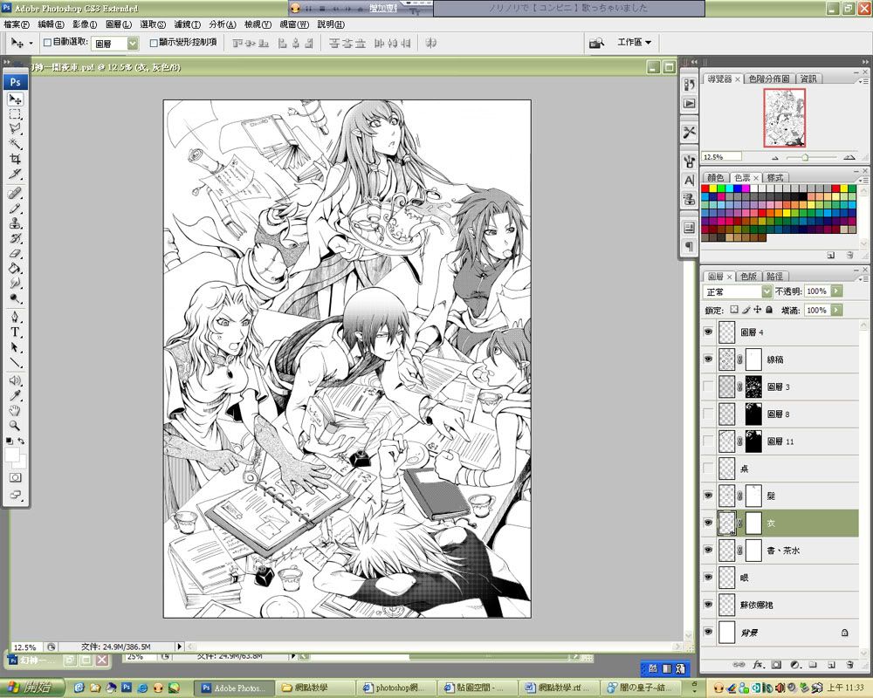
Task: Open 網點教學 folder in taskbar
Action: click(x=316, y=688)
